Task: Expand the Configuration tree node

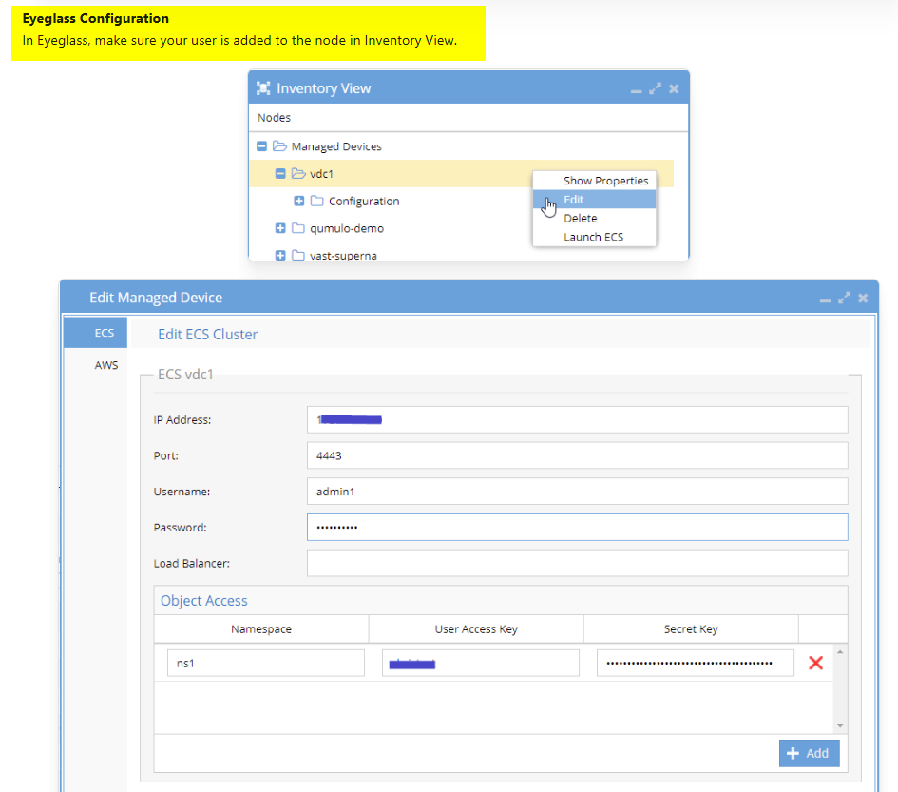Action: pyautogui.click(x=299, y=202)
